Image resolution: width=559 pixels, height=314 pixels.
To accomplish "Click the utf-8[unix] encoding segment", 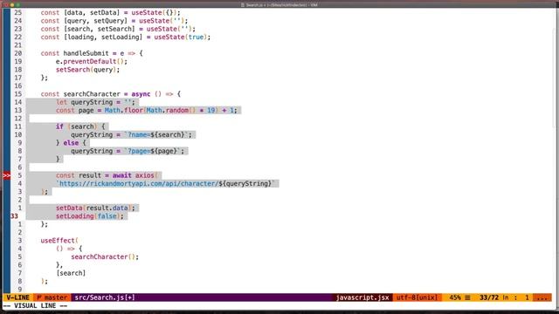I will pyautogui.click(x=417, y=297).
